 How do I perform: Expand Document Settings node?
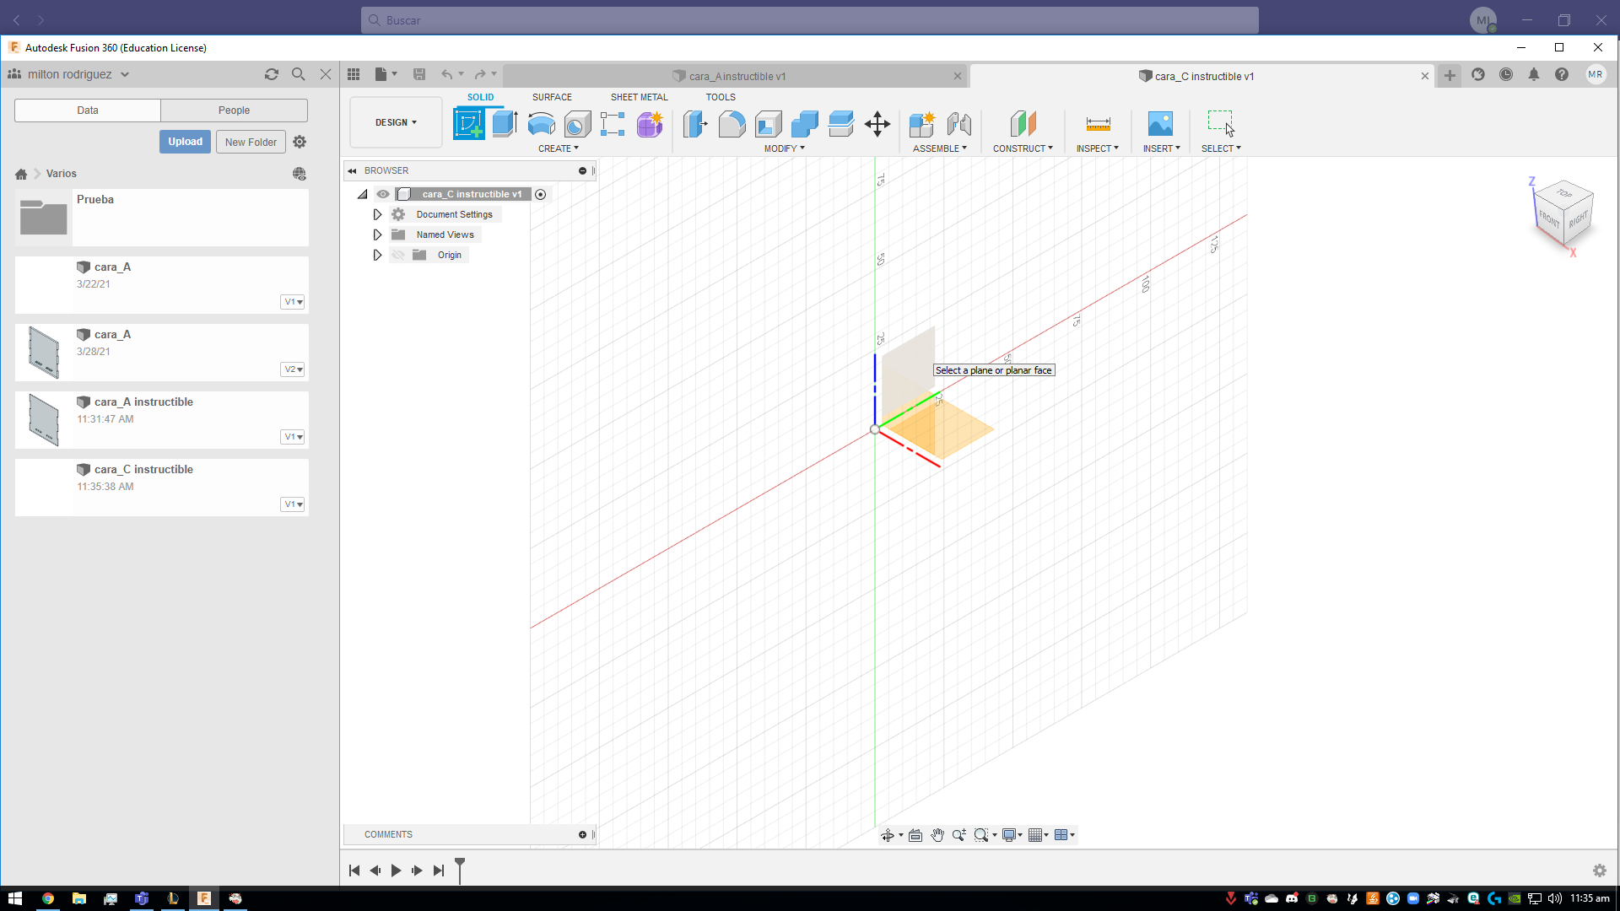tap(377, 214)
